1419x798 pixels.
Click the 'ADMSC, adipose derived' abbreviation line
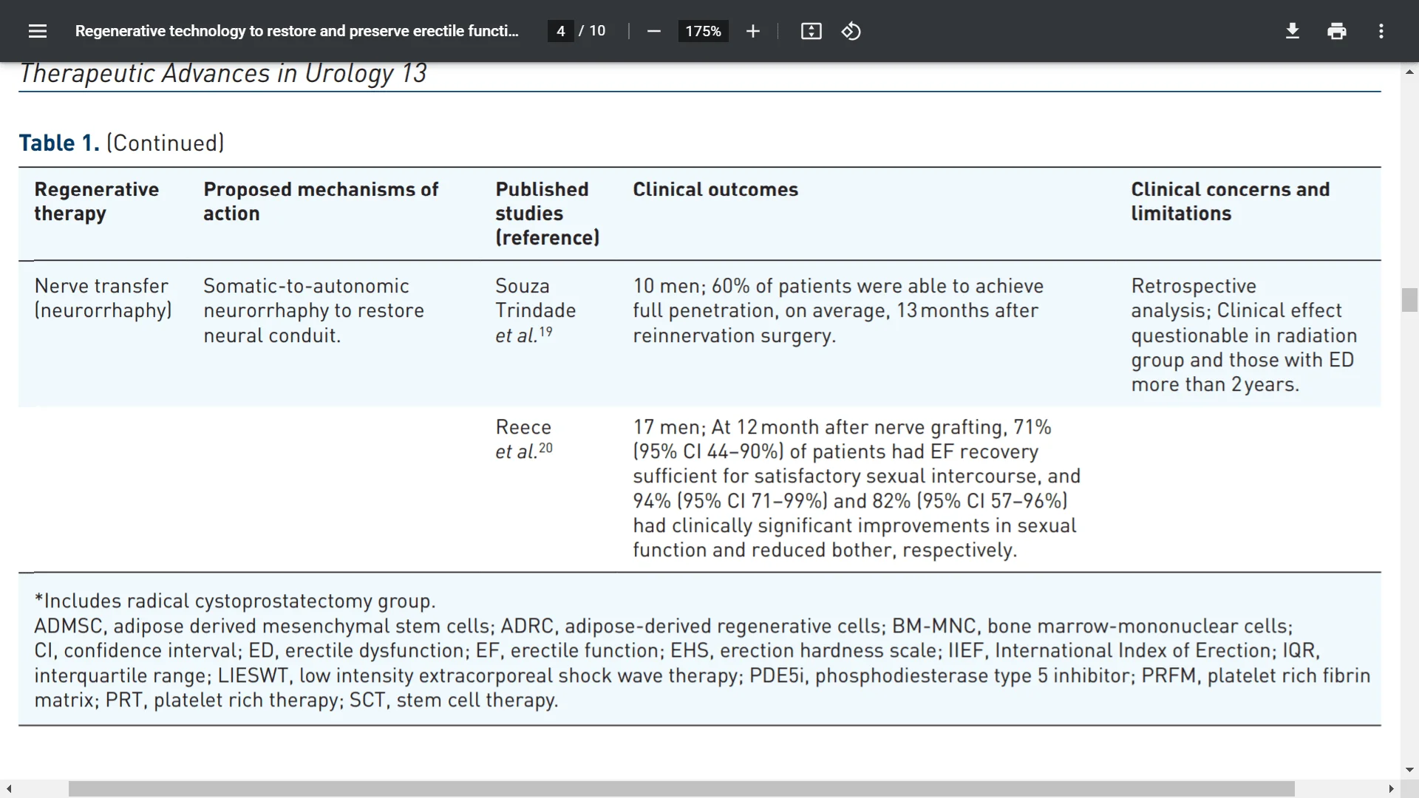point(663,626)
